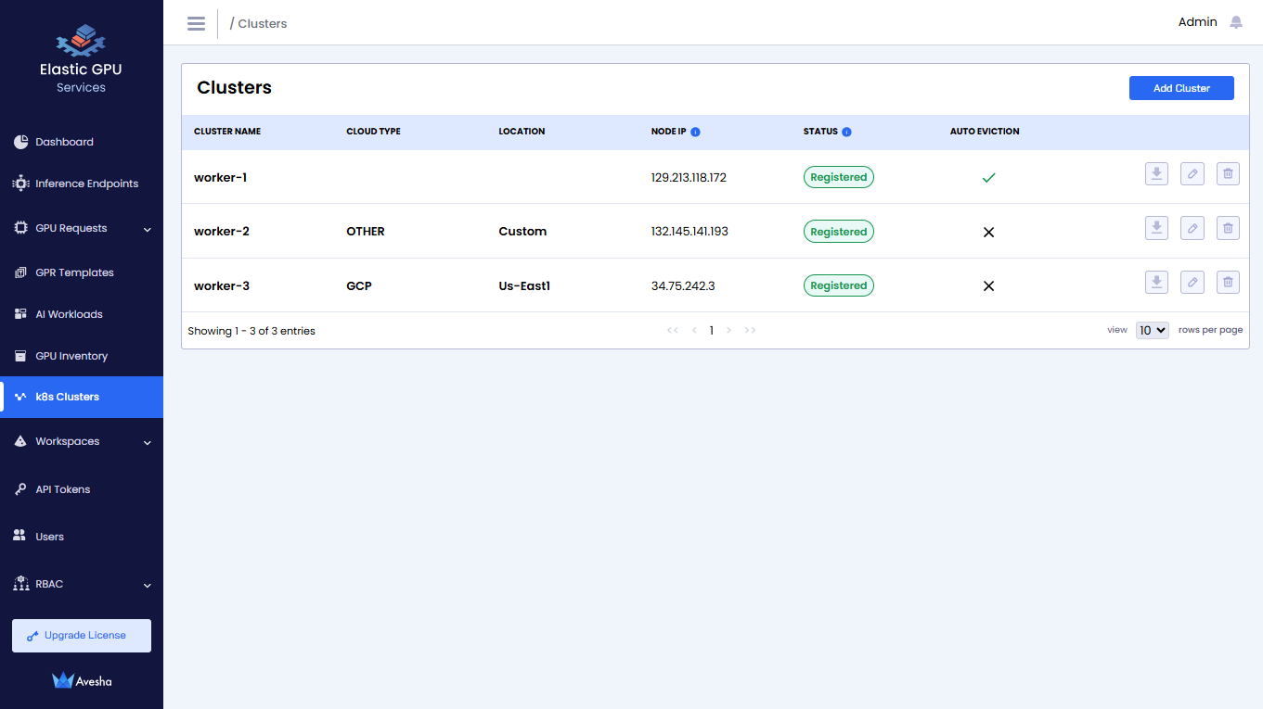Download config for worker-1 cluster
Image resolution: width=1263 pixels, height=709 pixels.
(x=1156, y=174)
